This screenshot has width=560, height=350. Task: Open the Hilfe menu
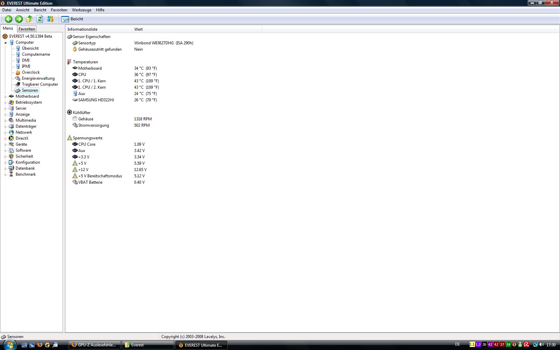[100, 10]
